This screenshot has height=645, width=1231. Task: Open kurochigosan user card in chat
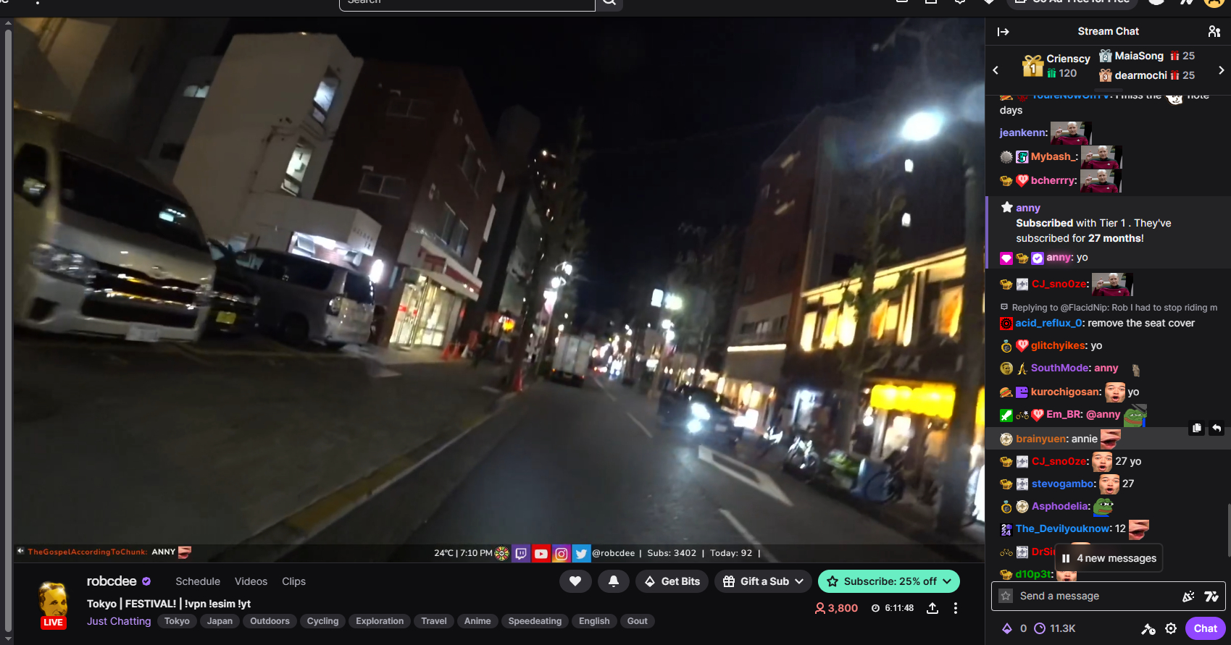[1066, 392]
